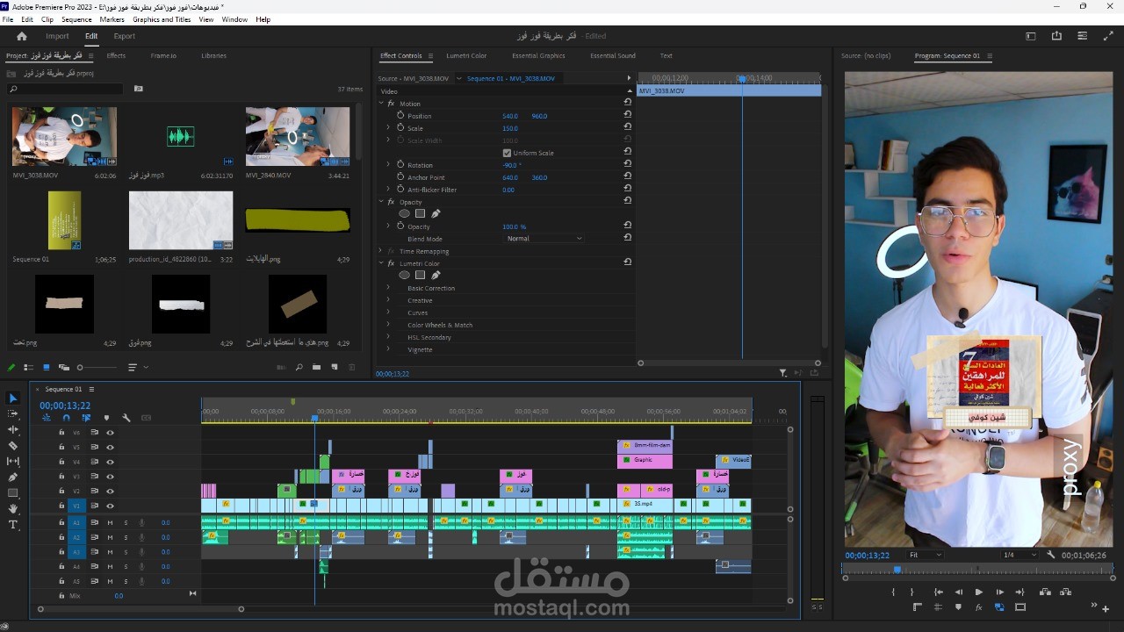The image size is (1124, 632).
Task: Open the timeline wrench display settings
Action: pyautogui.click(x=126, y=418)
